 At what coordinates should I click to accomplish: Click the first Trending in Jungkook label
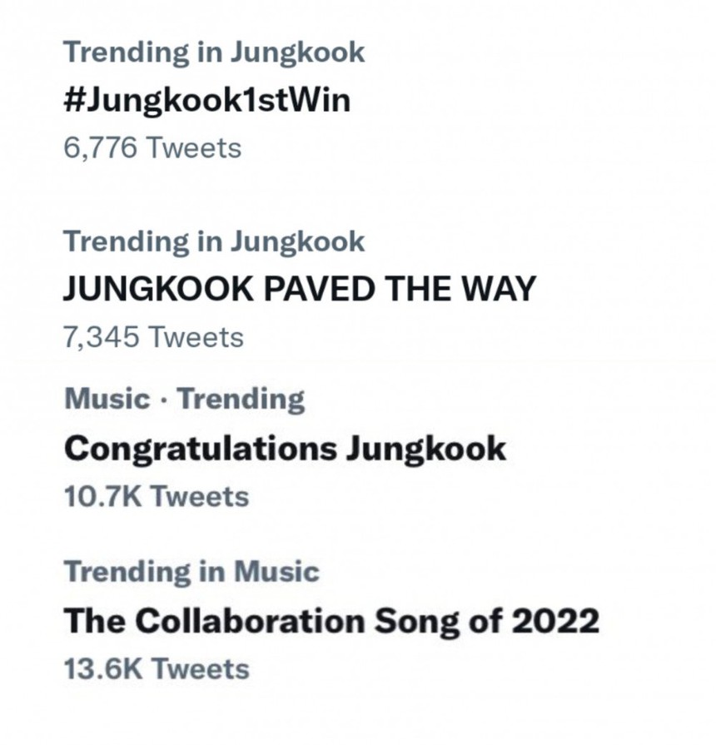(214, 52)
